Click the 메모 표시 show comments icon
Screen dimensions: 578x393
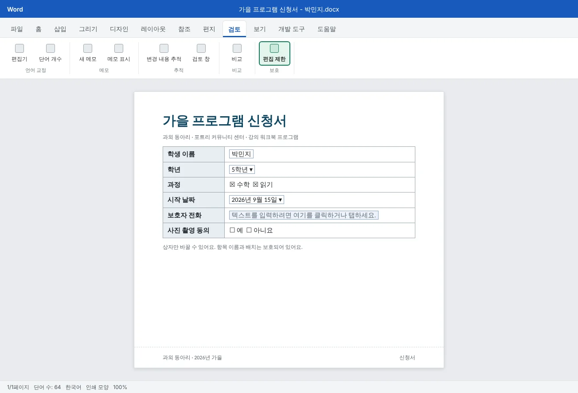pos(119,48)
